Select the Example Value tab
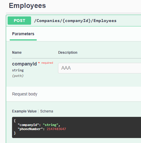Viewport: 141px width, 143px height. [24, 111]
